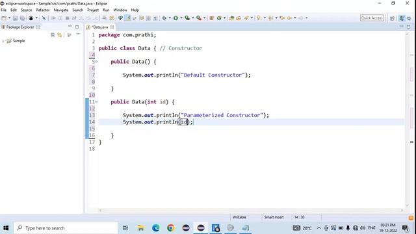Click the New file toolbar icon
416x234 pixels.
pos(4,18)
